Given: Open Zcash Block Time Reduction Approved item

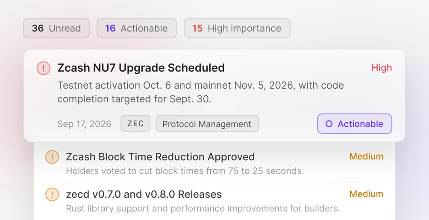Looking at the screenshot, I should 214,163.
